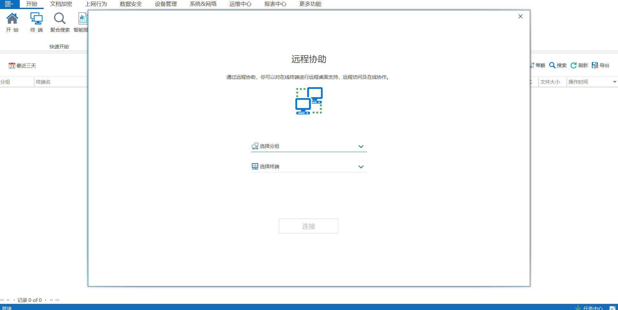Click the 聚合搜索 magnifier icon
Viewport: 618px width, 310px height.
point(60,19)
